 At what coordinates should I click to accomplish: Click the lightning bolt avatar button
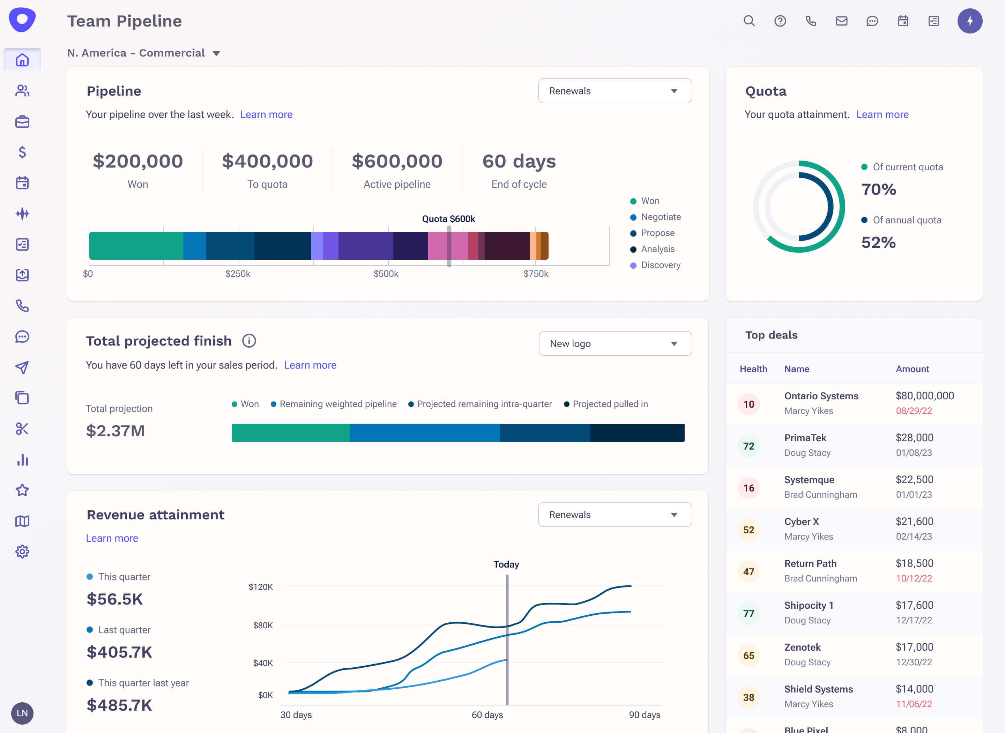(x=969, y=21)
